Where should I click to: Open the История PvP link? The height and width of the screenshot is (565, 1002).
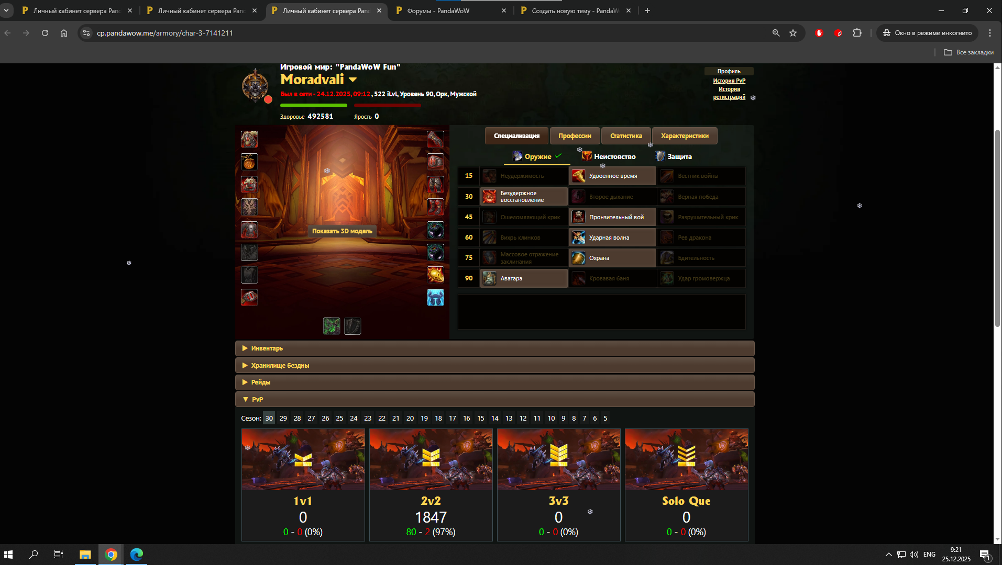pyautogui.click(x=729, y=81)
